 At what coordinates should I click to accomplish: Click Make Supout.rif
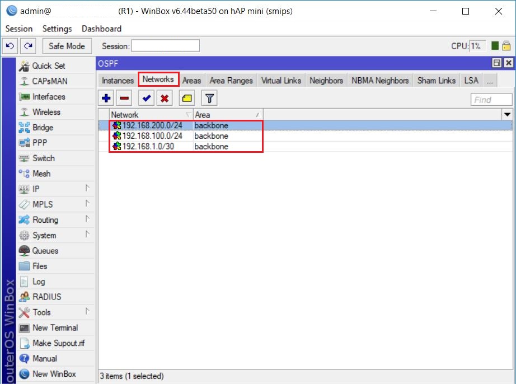click(x=55, y=343)
